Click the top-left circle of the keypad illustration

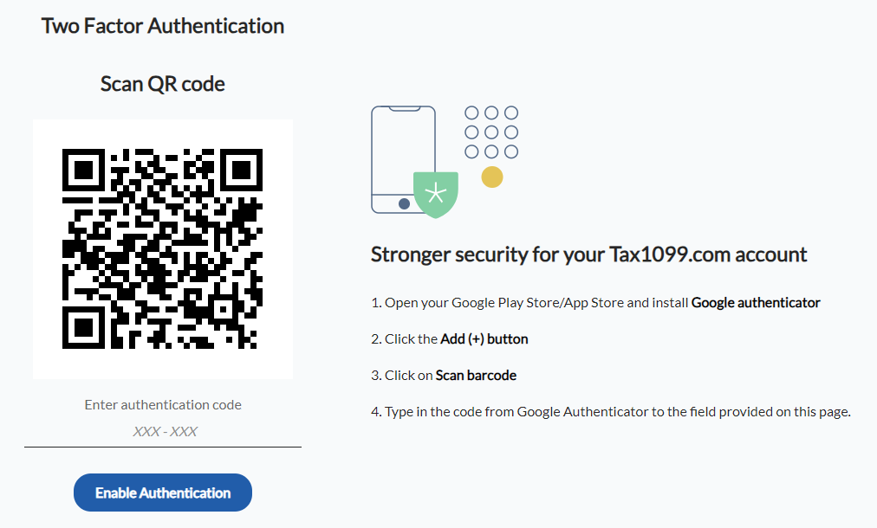472,113
